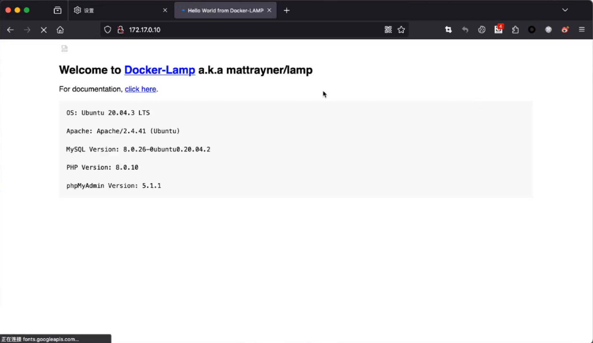The width and height of the screenshot is (593, 343).
Task: Click the MySQL Version 8.0.26 line
Action: click(x=138, y=149)
